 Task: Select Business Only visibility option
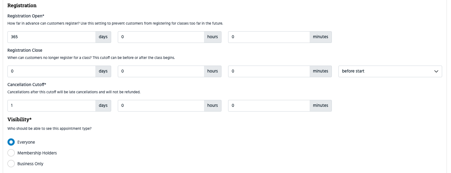(x=11, y=164)
